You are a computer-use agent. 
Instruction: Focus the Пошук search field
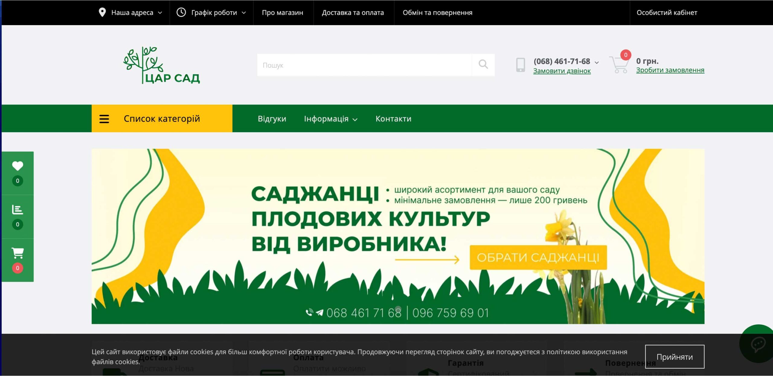(364, 65)
